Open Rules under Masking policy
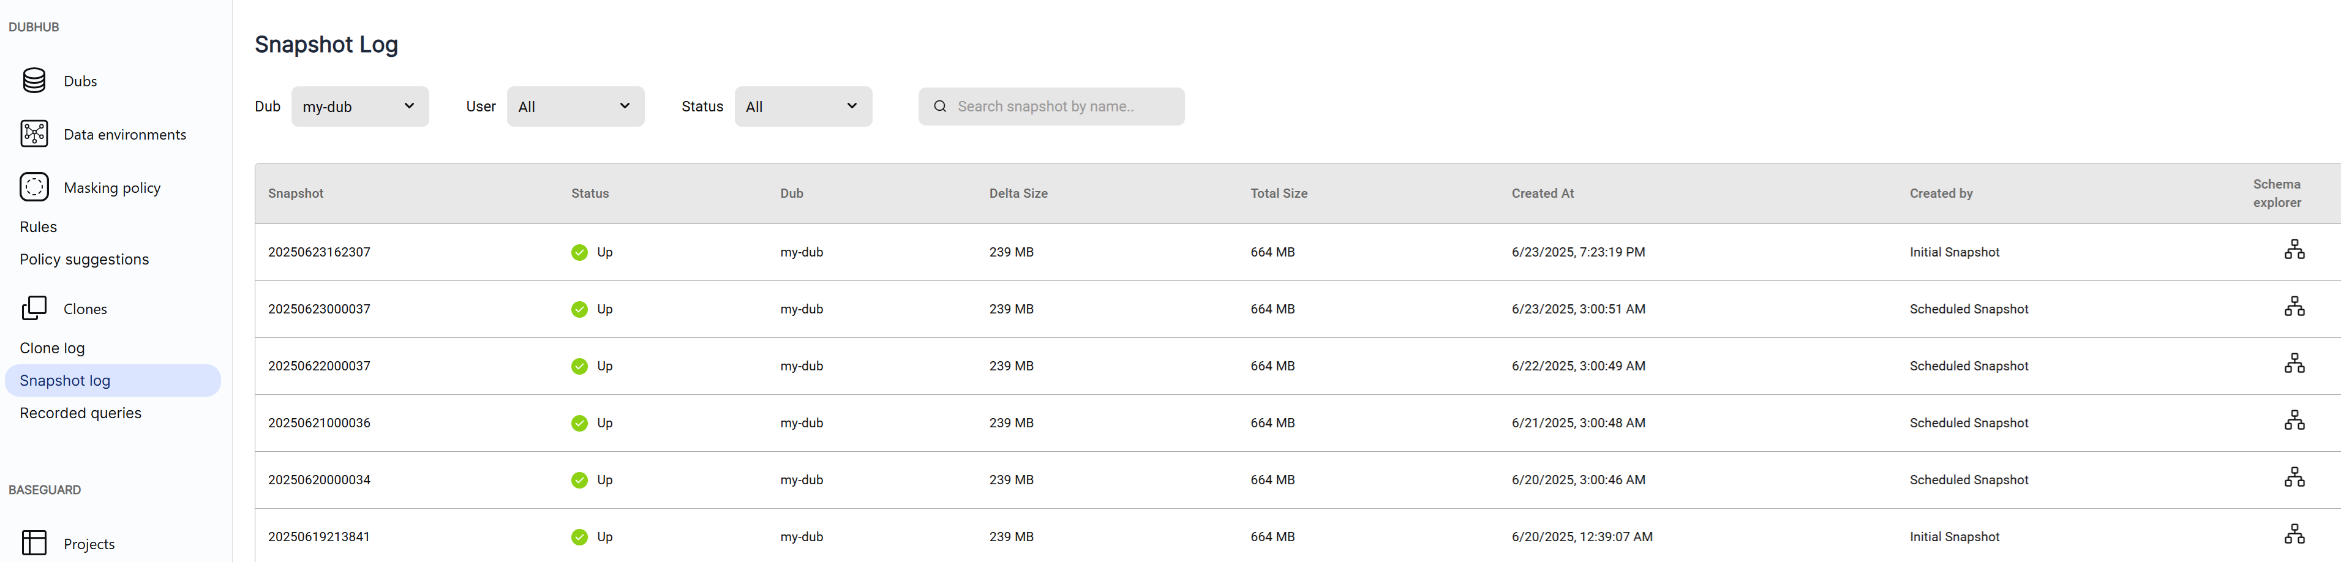The height and width of the screenshot is (562, 2341). [x=38, y=227]
